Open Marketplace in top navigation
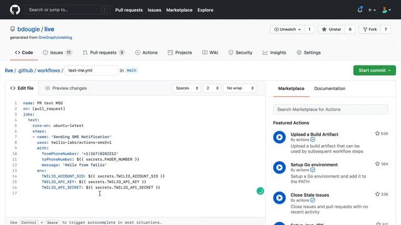Image resolution: width=401 pixels, height=225 pixels. (179, 10)
